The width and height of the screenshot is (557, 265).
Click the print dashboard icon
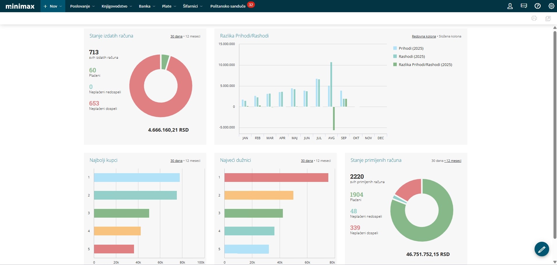(x=534, y=18)
